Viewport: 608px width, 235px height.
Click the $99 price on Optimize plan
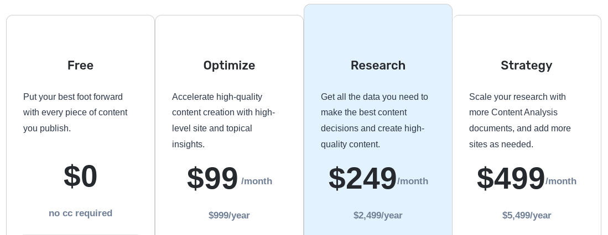pos(212,179)
